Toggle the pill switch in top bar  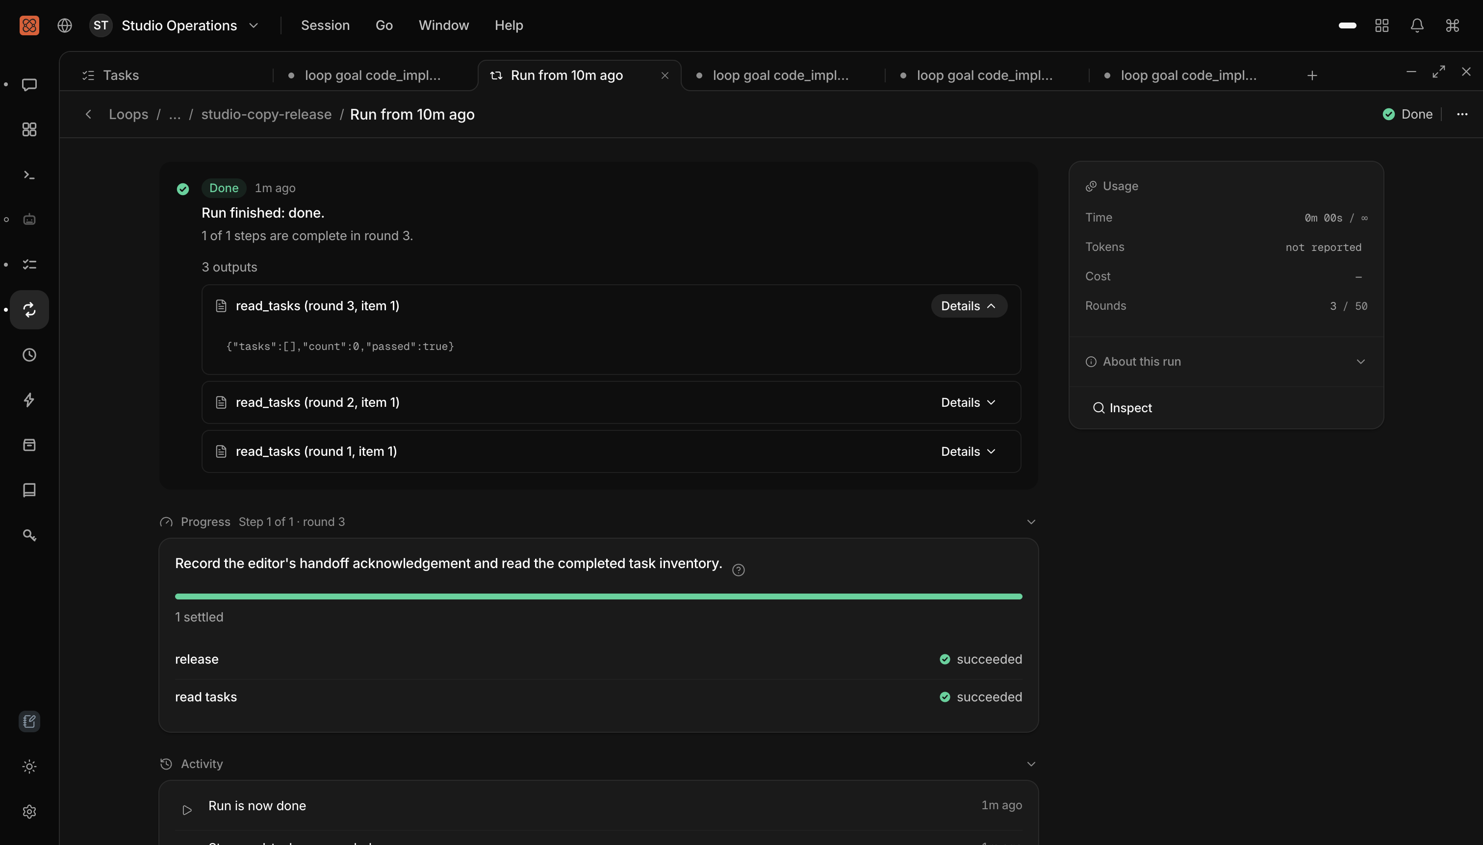[x=1347, y=25]
